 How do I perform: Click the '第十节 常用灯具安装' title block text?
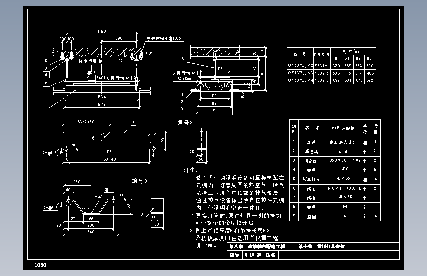click(x=322, y=247)
